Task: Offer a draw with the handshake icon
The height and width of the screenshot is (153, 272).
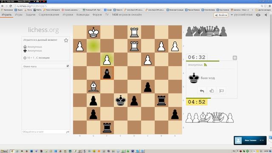Action: click(x=212, y=91)
